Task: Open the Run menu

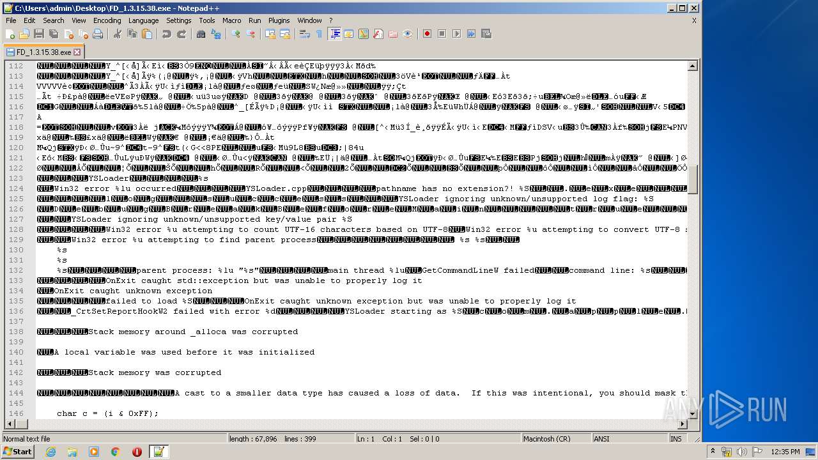Action: point(254,20)
